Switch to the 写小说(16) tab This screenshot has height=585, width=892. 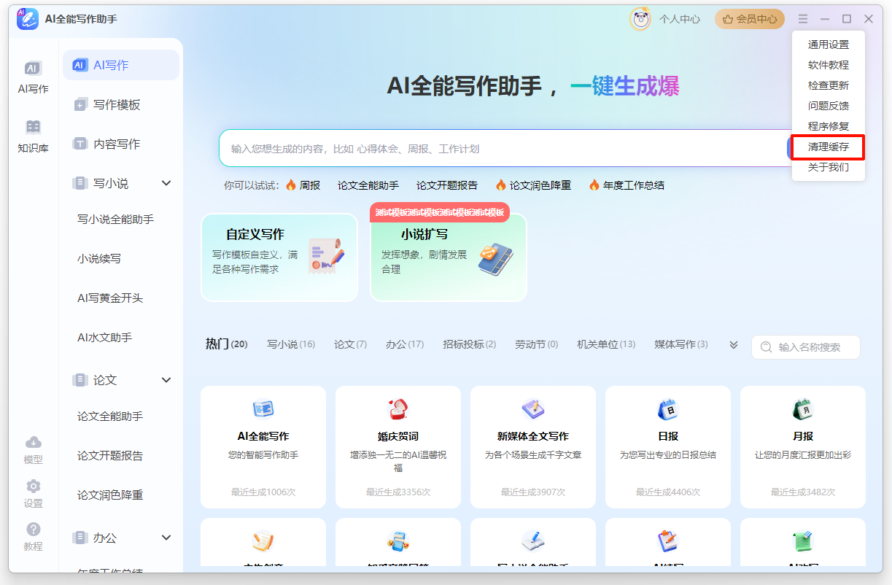290,344
